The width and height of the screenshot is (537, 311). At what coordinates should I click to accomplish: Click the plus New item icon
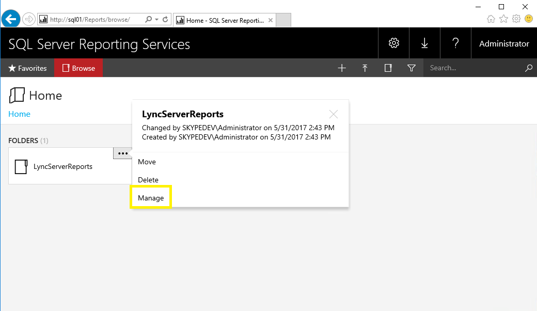pos(342,68)
